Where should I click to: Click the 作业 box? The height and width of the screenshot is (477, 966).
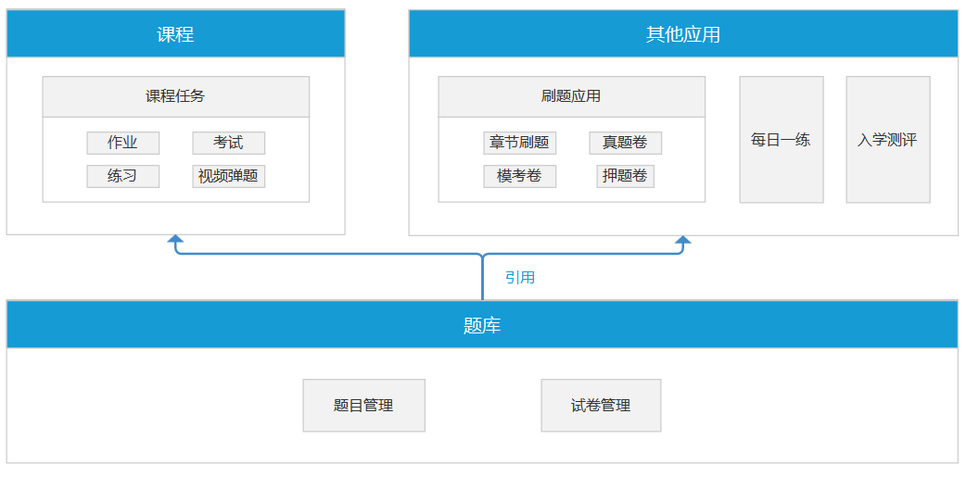pyautogui.click(x=122, y=144)
